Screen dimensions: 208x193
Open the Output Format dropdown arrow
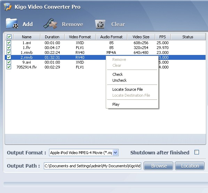tap(115, 153)
